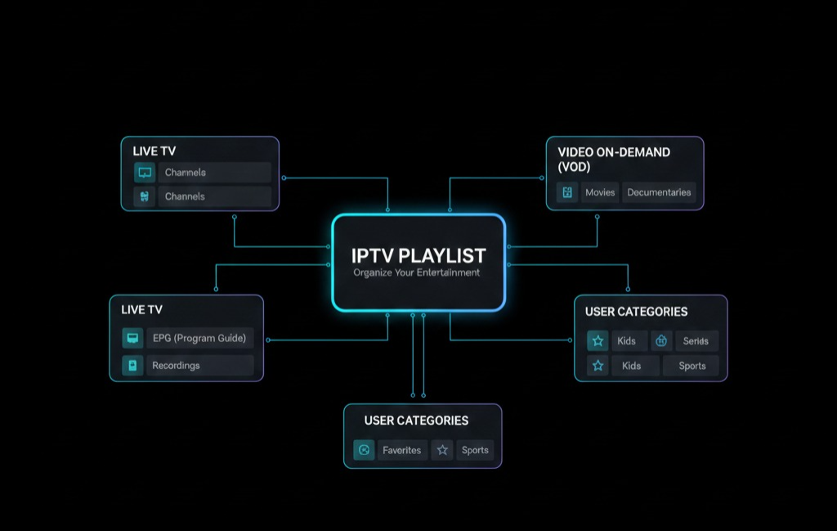
Task: Click the USER CATEGORIES heading above Faverites
Action: coord(416,421)
